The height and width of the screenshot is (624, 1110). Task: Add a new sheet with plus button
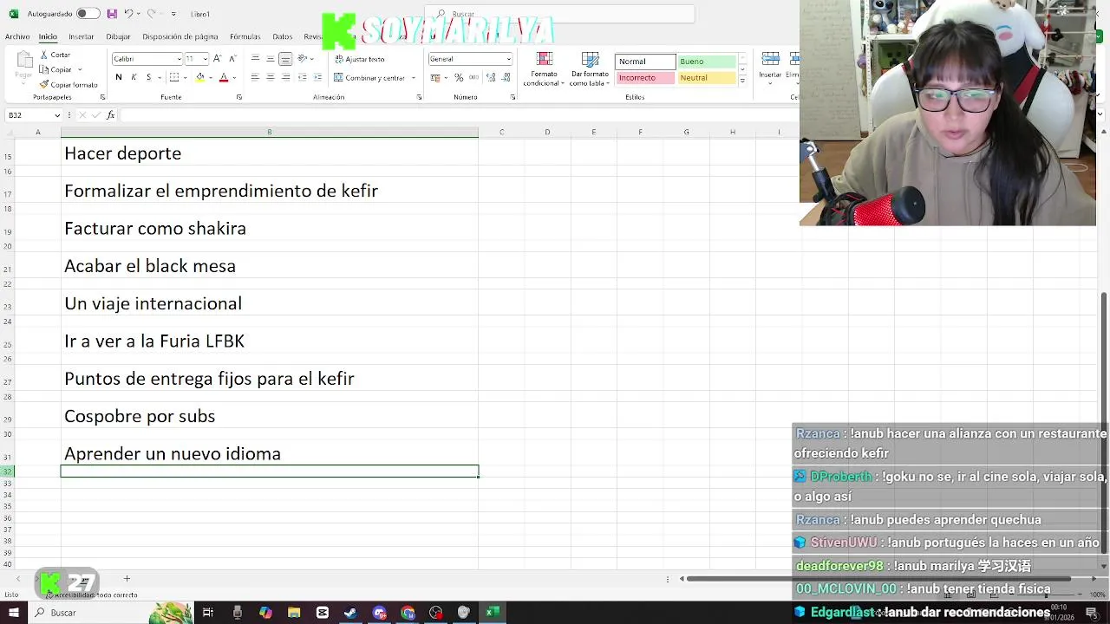click(127, 578)
